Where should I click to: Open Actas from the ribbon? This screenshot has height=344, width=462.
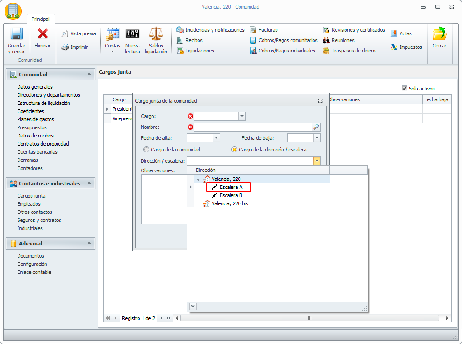coord(401,33)
